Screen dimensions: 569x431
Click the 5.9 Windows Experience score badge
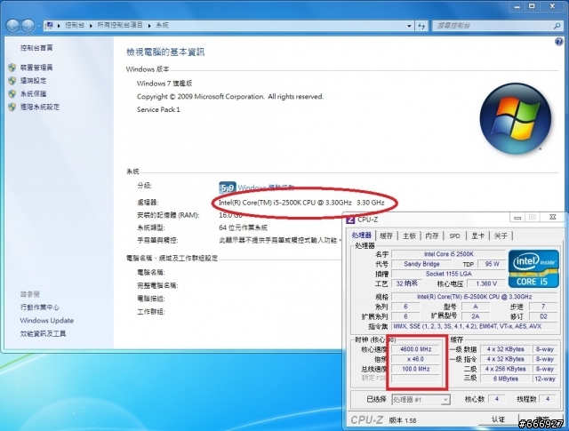(x=228, y=188)
